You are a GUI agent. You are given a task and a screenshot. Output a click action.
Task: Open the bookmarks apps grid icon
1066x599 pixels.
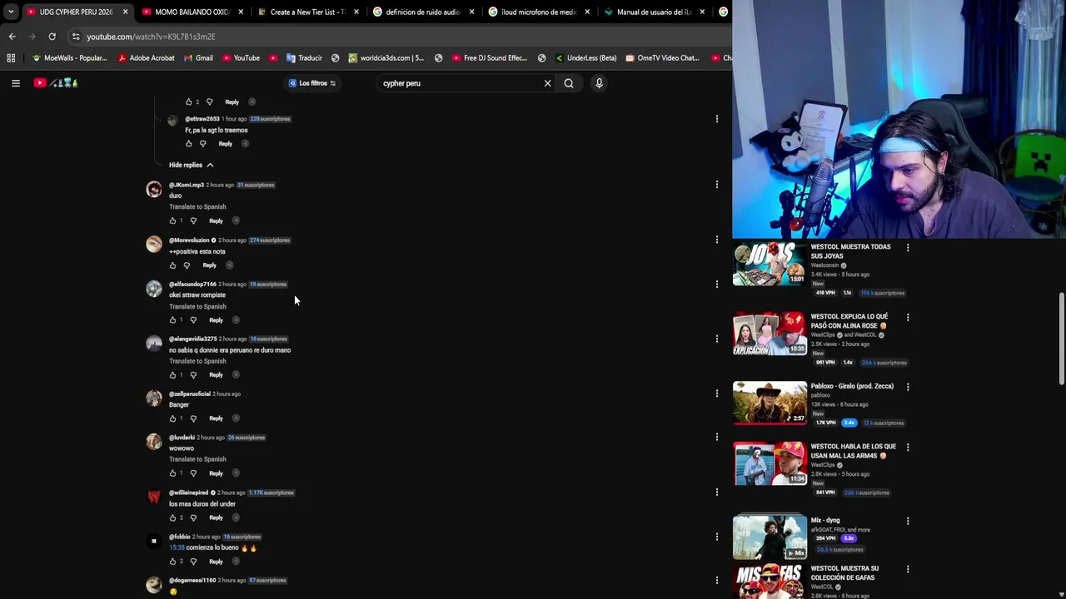tap(11, 58)
